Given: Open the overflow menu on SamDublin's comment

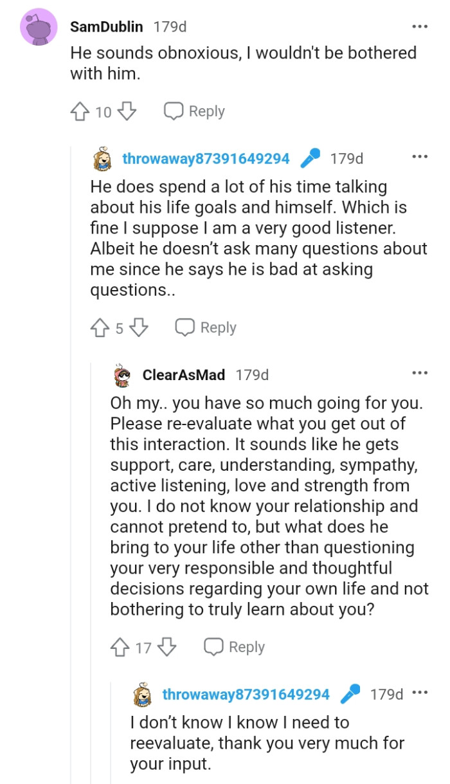Looking at the screenshot, I should 419,26.
